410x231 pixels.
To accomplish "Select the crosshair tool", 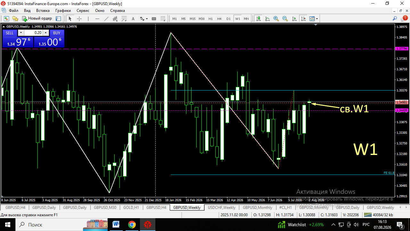I will (x=79, y=19).
